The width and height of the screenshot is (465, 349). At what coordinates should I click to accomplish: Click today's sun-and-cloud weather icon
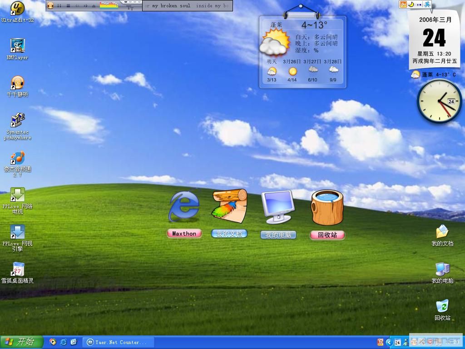coord(275,42)
